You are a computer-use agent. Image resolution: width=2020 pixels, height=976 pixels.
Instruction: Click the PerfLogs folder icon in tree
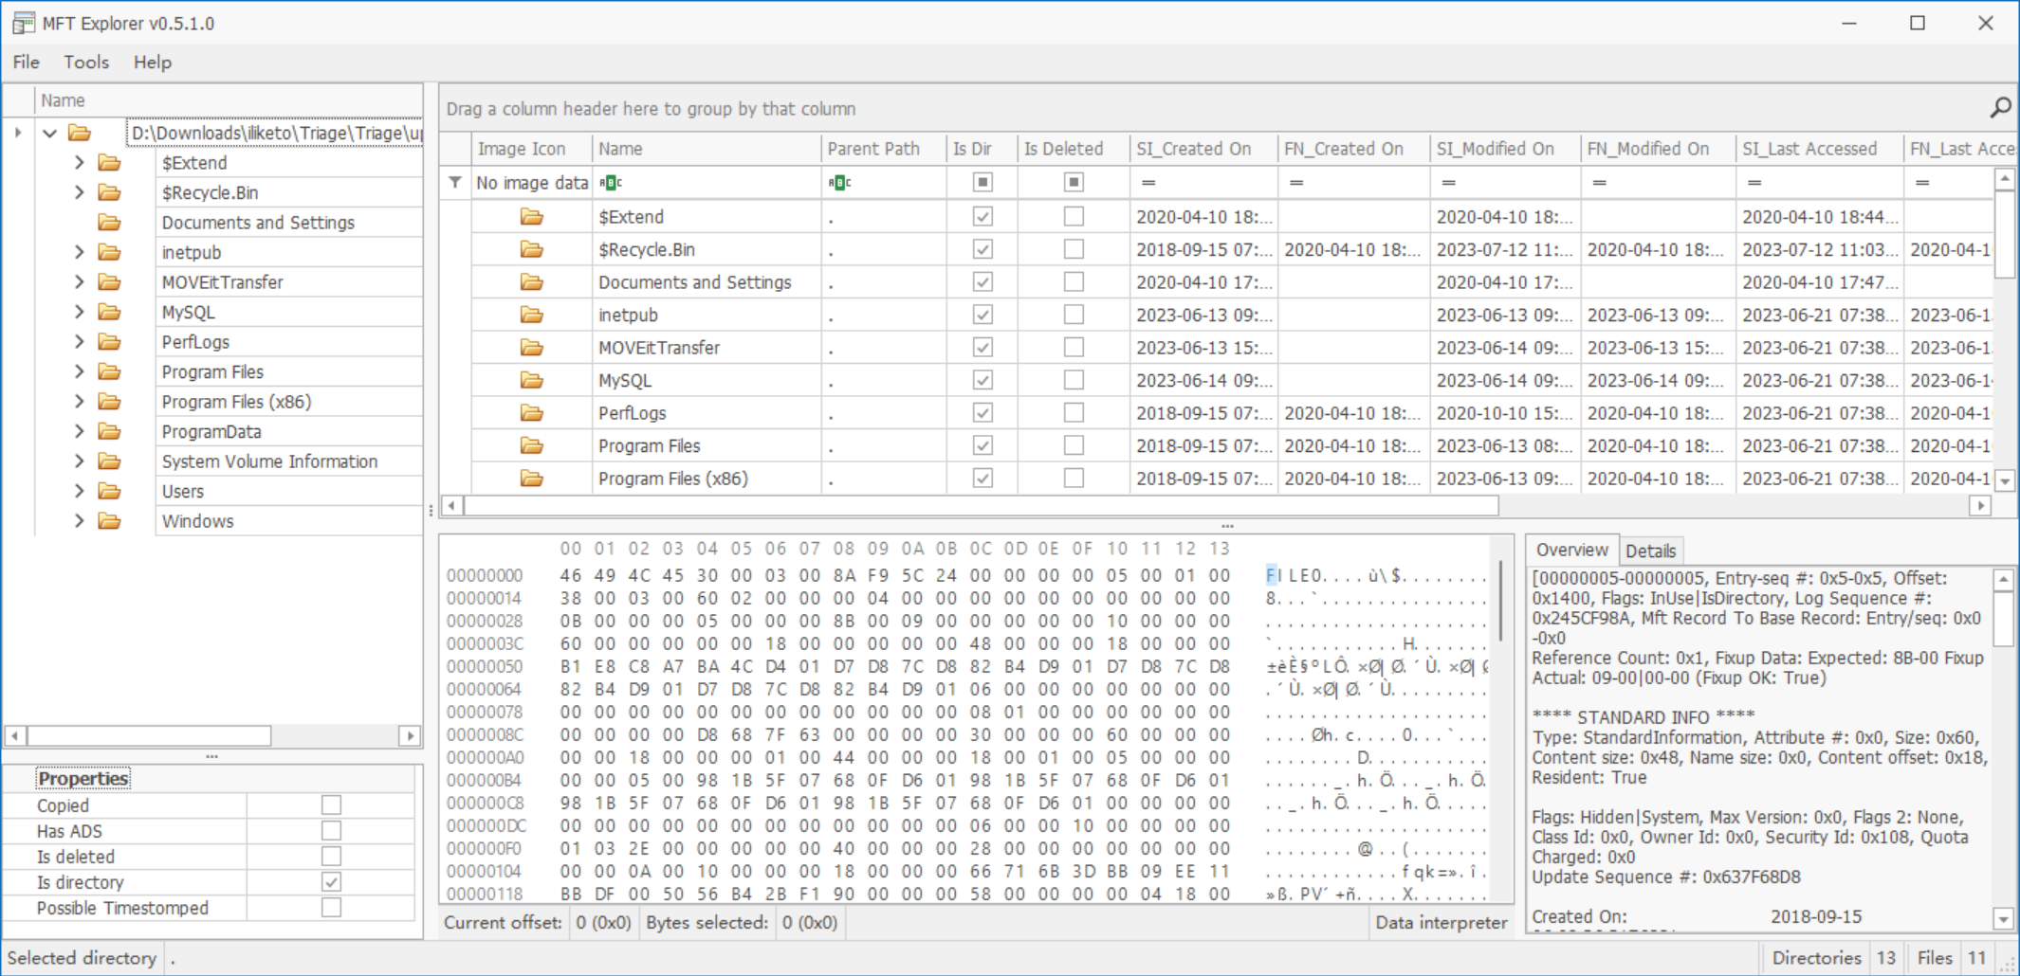pyautogui.click(x=110, y=342)
